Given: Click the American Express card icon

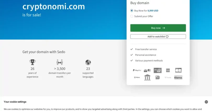Looking at the screenshot, I should point(168,70).
